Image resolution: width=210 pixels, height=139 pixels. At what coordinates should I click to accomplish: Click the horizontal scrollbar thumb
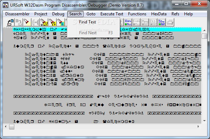(x=12, y=127)
